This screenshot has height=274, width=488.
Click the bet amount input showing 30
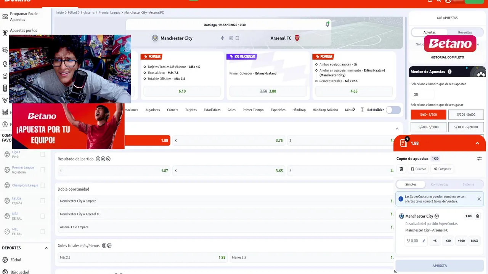(x=422, y=94)
